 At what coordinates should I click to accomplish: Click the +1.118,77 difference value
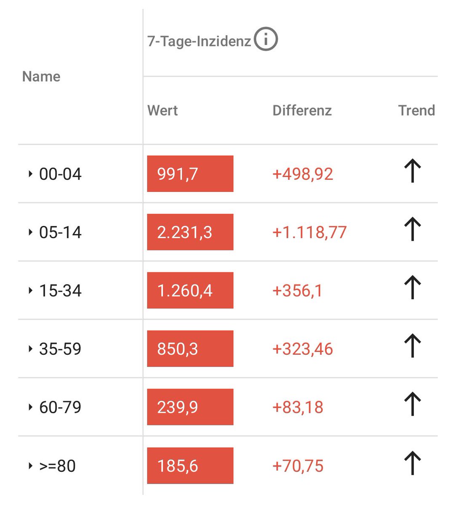309,232
